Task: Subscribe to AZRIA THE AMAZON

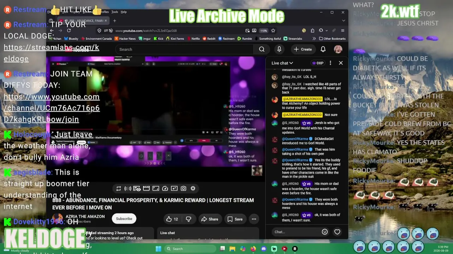Action: point(124,219)
